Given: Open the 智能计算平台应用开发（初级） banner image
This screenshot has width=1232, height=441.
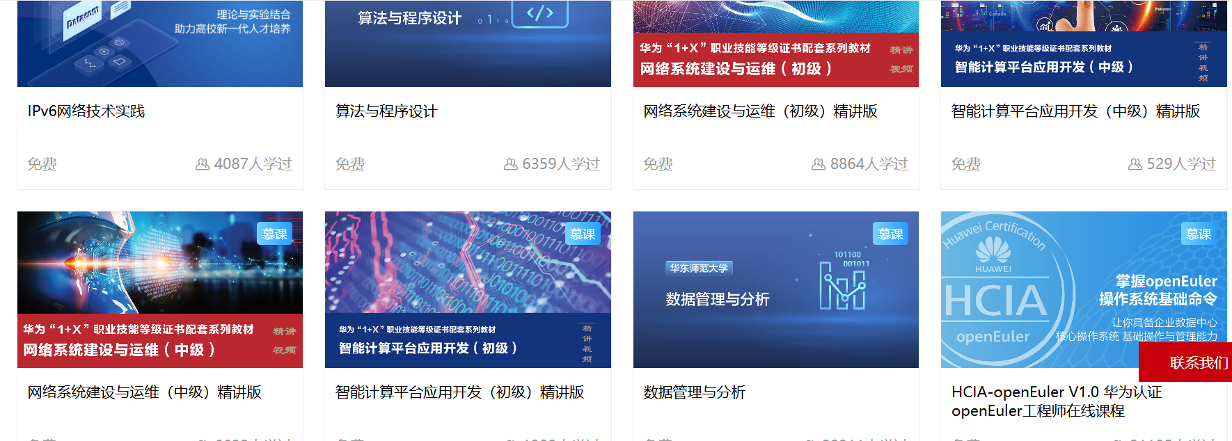Looking at the screenshot, I should 468,289.
